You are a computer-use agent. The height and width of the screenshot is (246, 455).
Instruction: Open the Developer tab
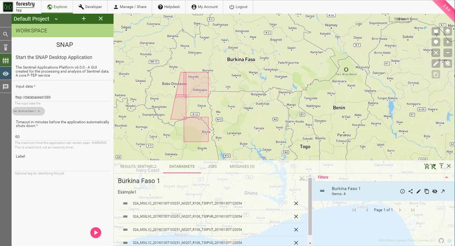tap(90, 6)
